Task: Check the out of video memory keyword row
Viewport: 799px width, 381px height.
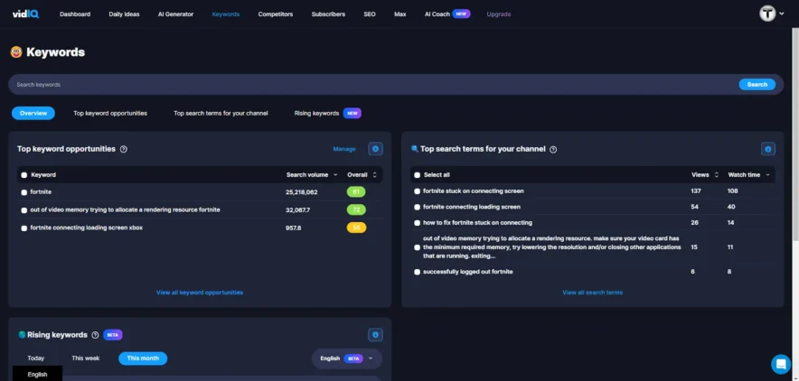Action: (23, 210)
